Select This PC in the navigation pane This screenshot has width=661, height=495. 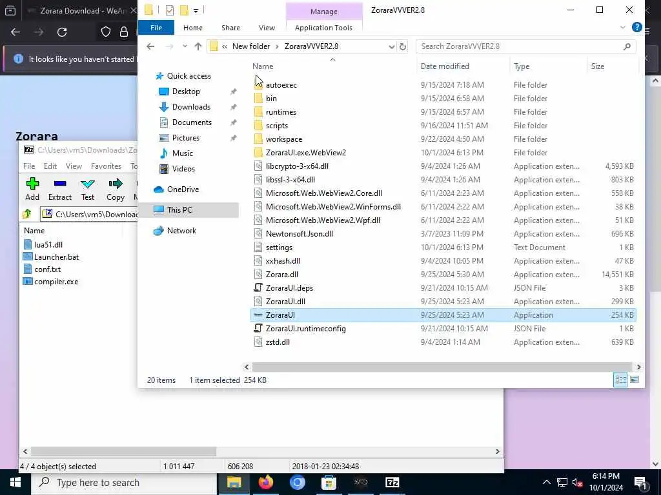179,210
